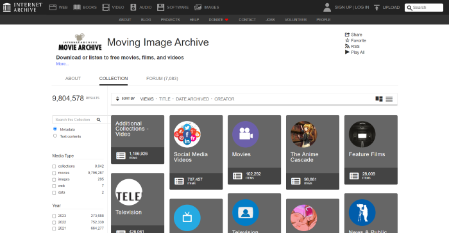449x233 pixels.
Task: Click the light blue TV set circle icon
Action: [187, 218]
